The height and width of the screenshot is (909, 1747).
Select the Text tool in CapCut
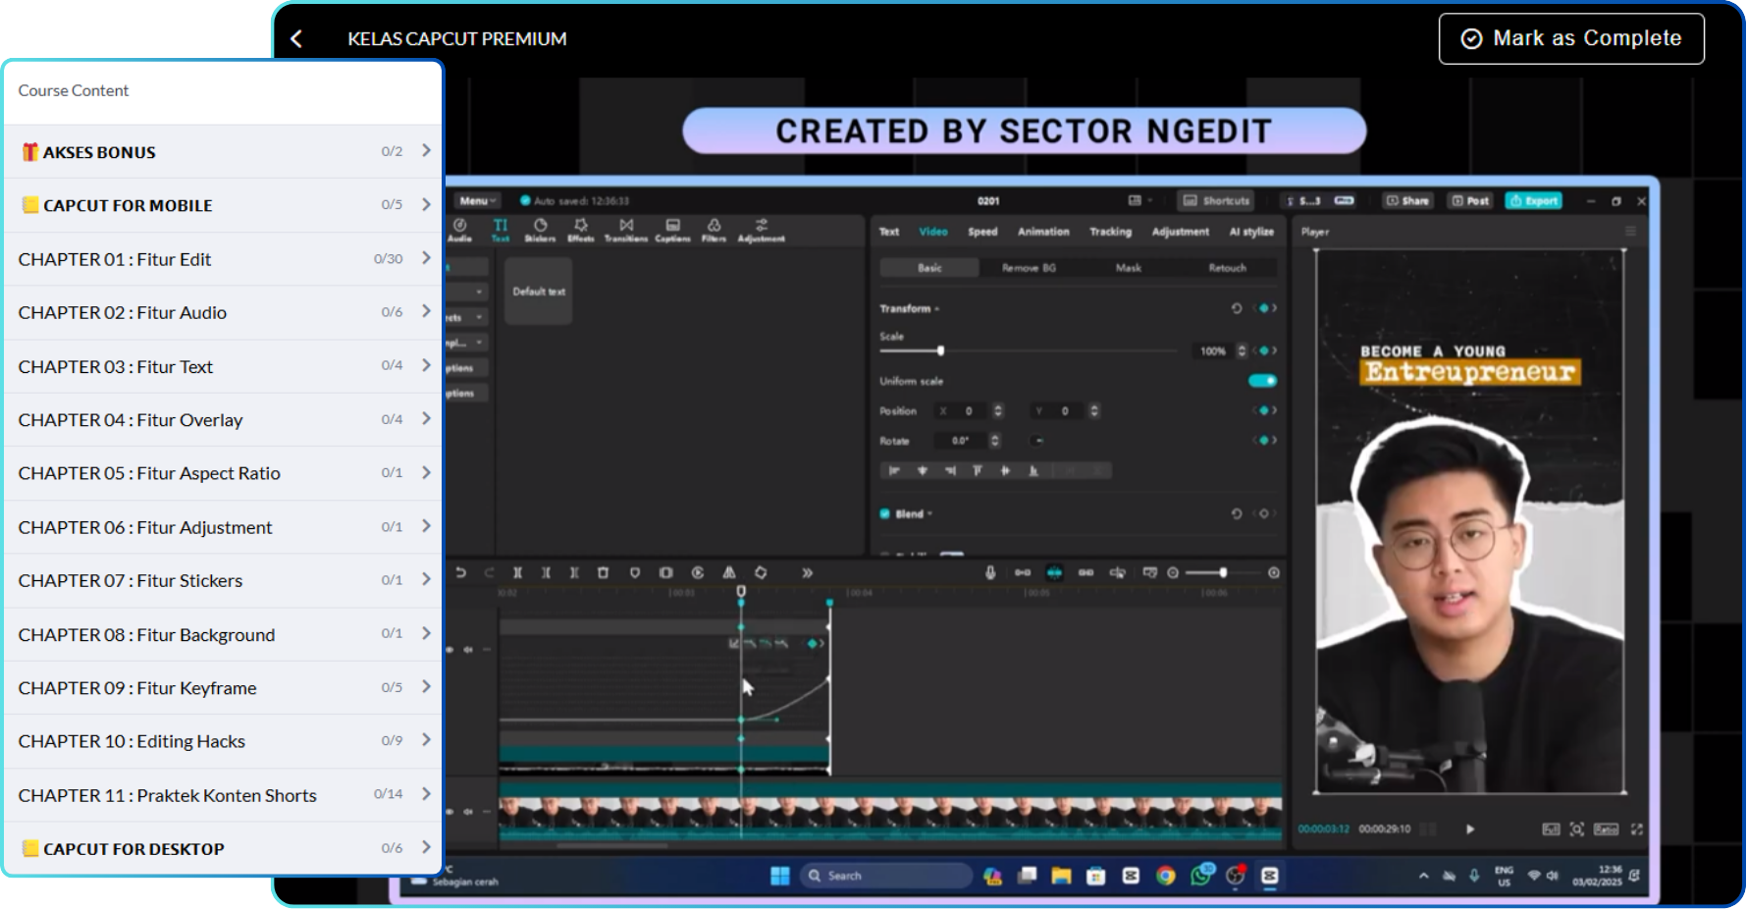(x=501, y=231)
